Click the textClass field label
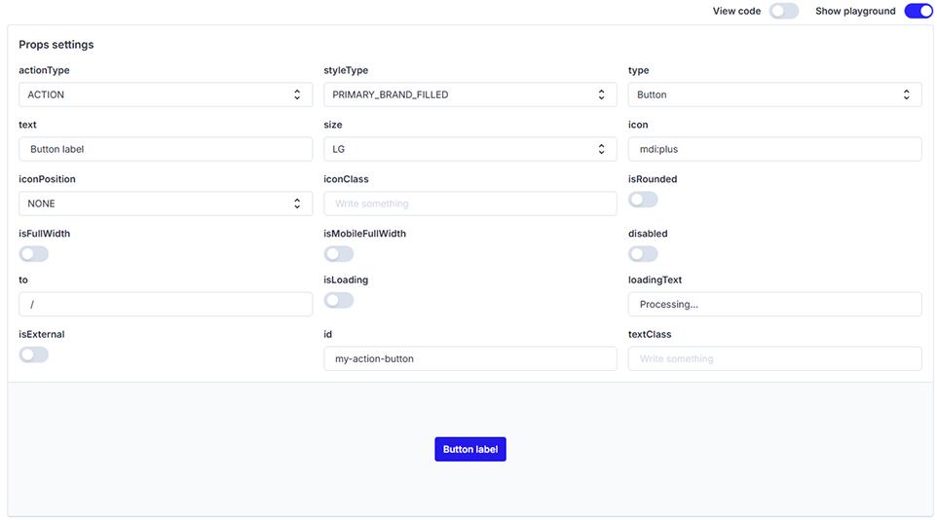This screenshot has height=520, width=937. 650,335
